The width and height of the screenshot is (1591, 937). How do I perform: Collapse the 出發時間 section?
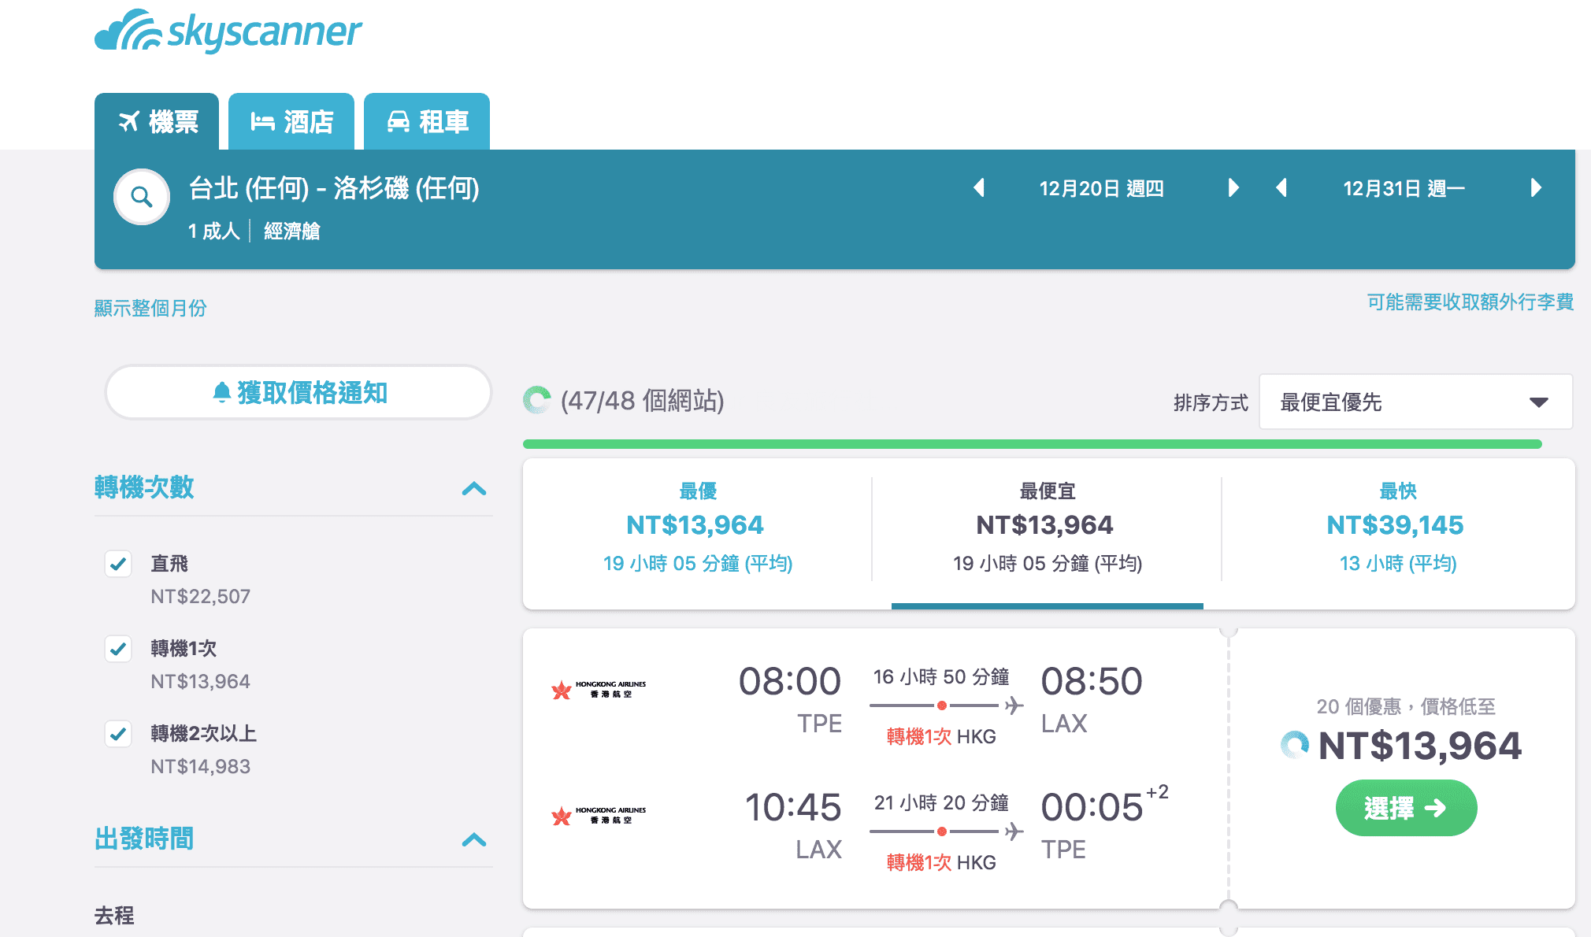coord(474,840)
